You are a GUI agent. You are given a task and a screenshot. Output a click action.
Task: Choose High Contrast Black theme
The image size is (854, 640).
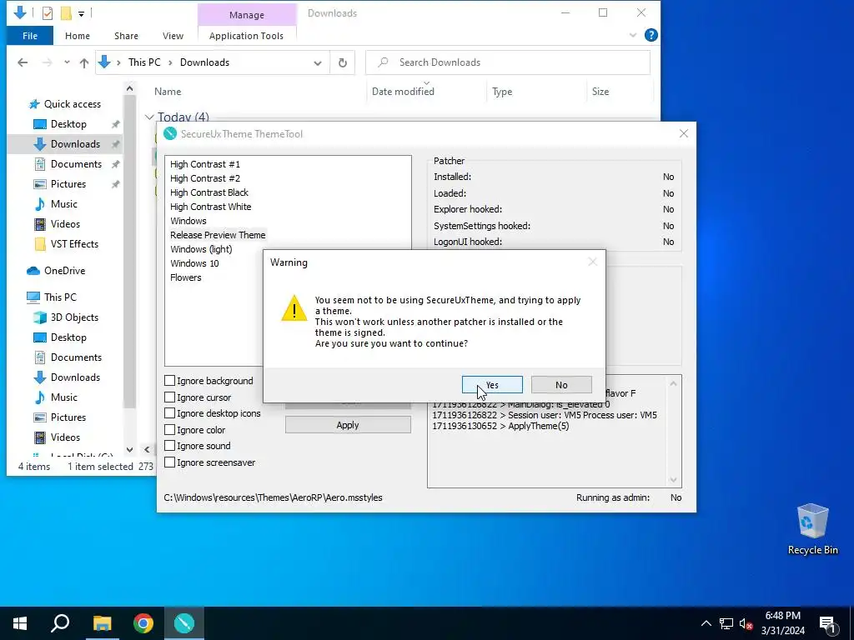pyautogui.click(x=209, y=192)
